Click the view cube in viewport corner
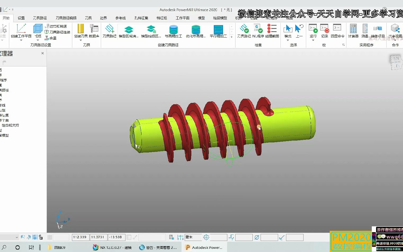Screen dimensions: 403x252 [396, 62]
